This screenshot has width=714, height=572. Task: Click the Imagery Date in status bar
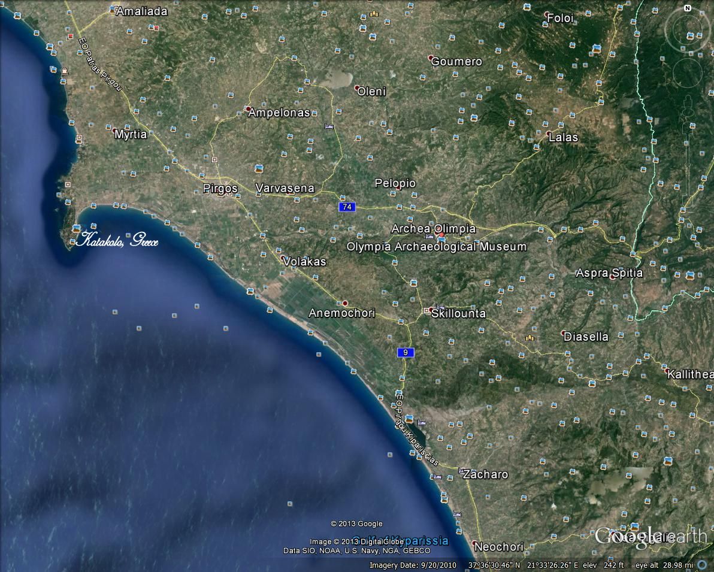point(413,565)
